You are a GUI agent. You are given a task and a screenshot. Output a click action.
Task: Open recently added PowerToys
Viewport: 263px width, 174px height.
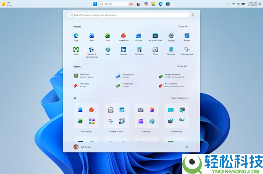(84, 76)
